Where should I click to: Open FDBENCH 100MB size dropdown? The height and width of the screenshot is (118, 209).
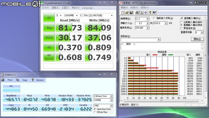click(x=103, y=100)
